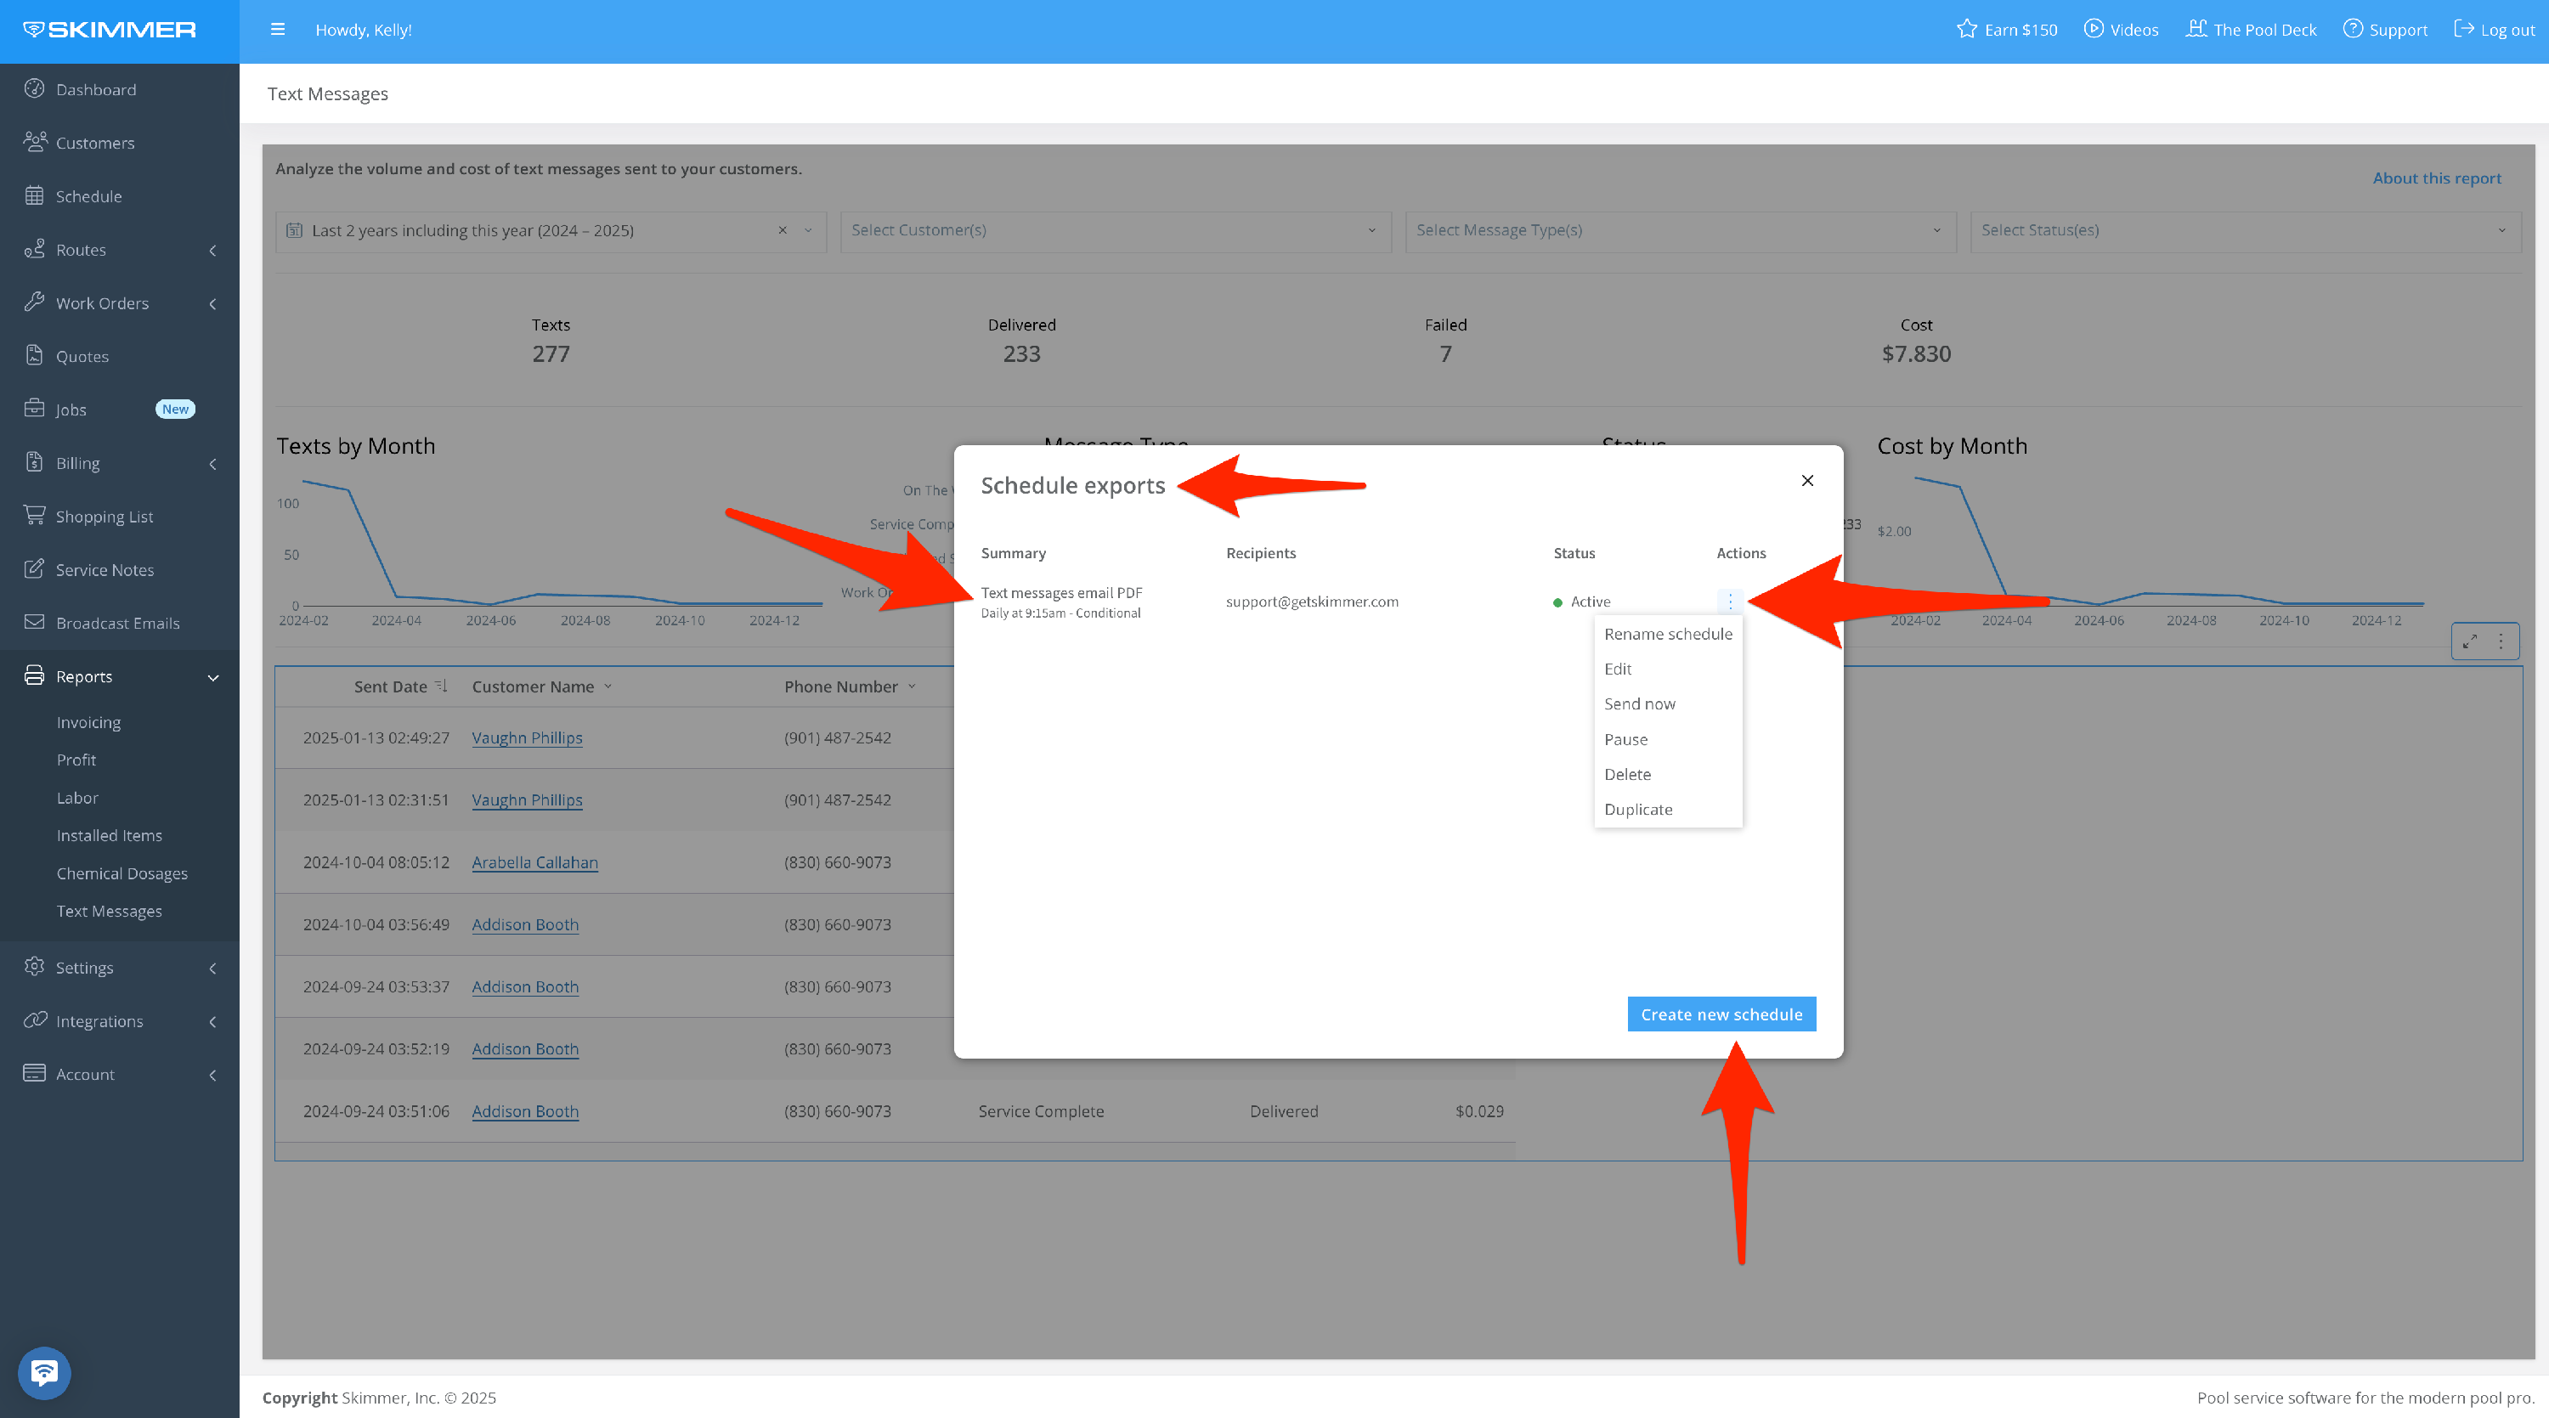Image resolution: width=2549 pixels, height=1418 pixels.
Task: Click the hamburger menu icon
Action: pos(277,30)
